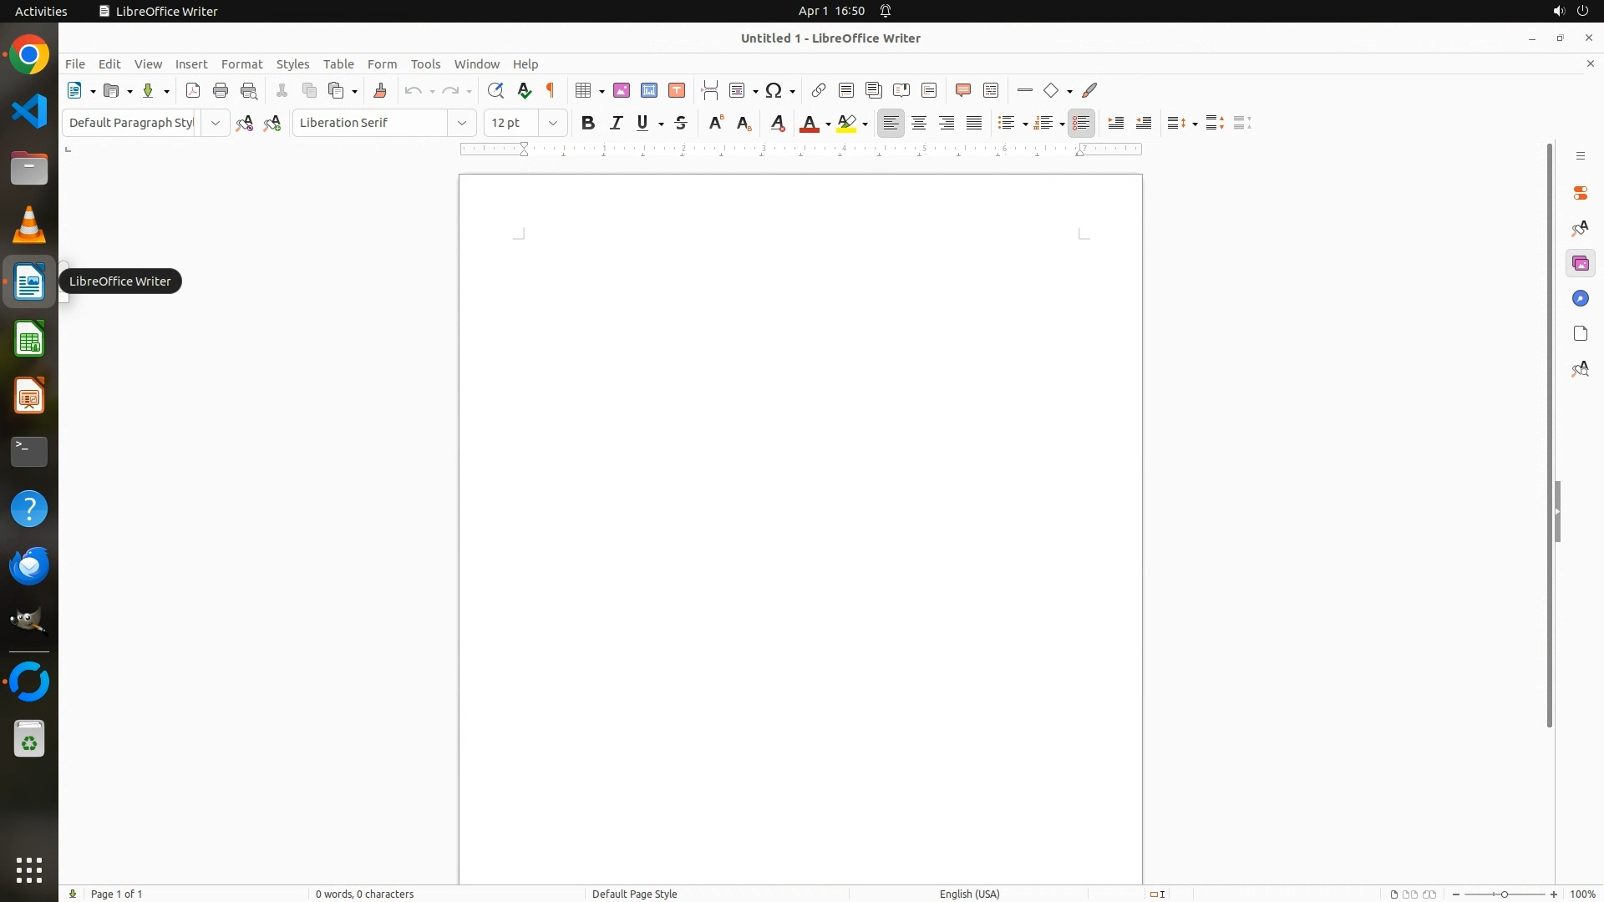Launch LibreOffice Calc from the dock
The height and width of the screenshot is (902, 1604).
coord(29,340)
